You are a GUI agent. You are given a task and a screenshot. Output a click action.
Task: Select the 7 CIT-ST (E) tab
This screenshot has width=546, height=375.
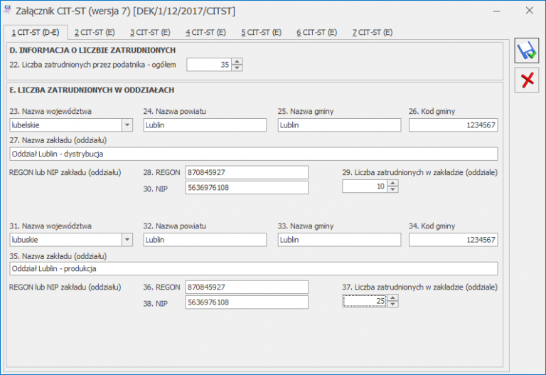(x=373, y=33)
